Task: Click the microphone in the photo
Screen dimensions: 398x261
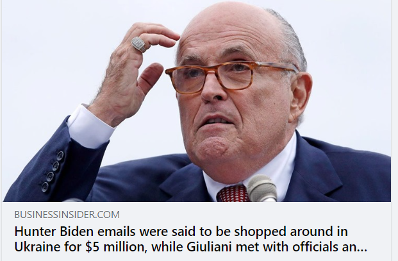Action: click(x=262, y=189)
